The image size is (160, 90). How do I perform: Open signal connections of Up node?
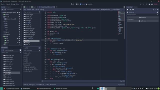[17, 38]
